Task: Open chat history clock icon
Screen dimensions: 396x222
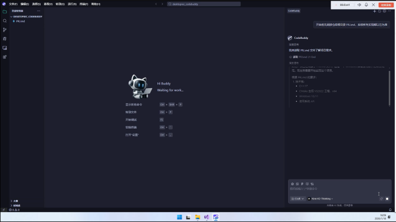Action: click(x=379, y=11)
